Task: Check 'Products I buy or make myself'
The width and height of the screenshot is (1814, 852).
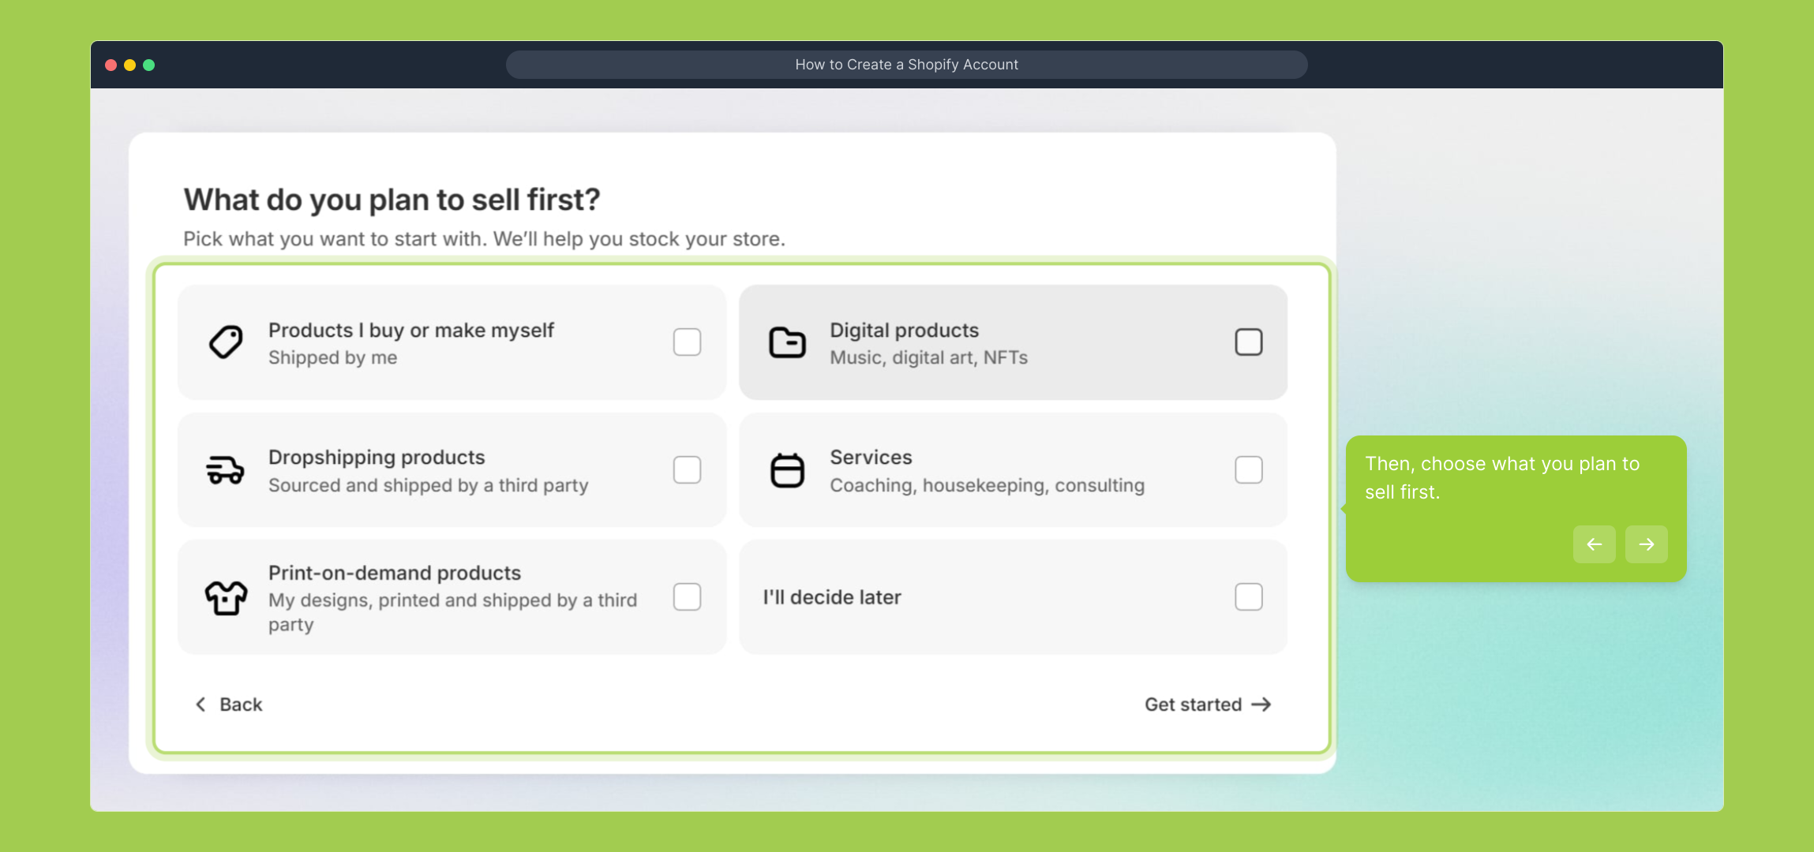Action: click(687, 342)
